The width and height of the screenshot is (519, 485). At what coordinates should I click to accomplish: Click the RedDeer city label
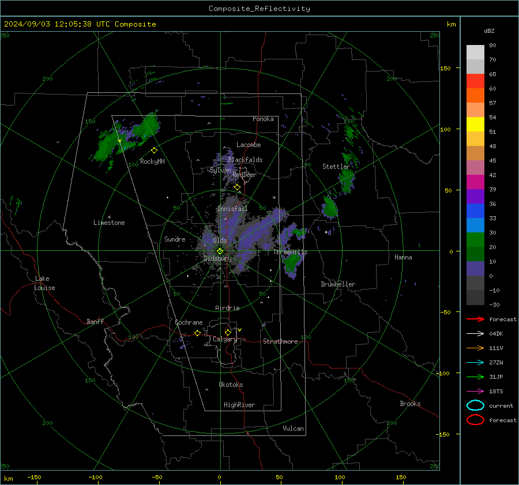245,175
